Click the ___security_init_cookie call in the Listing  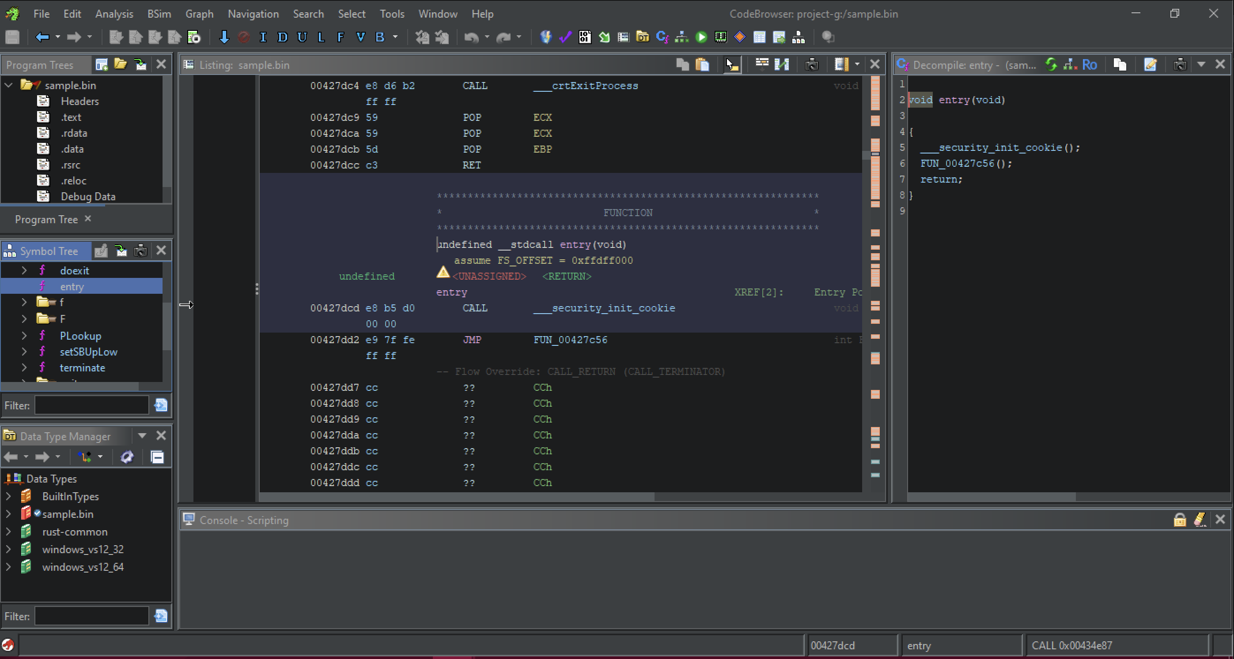point(604,308)
